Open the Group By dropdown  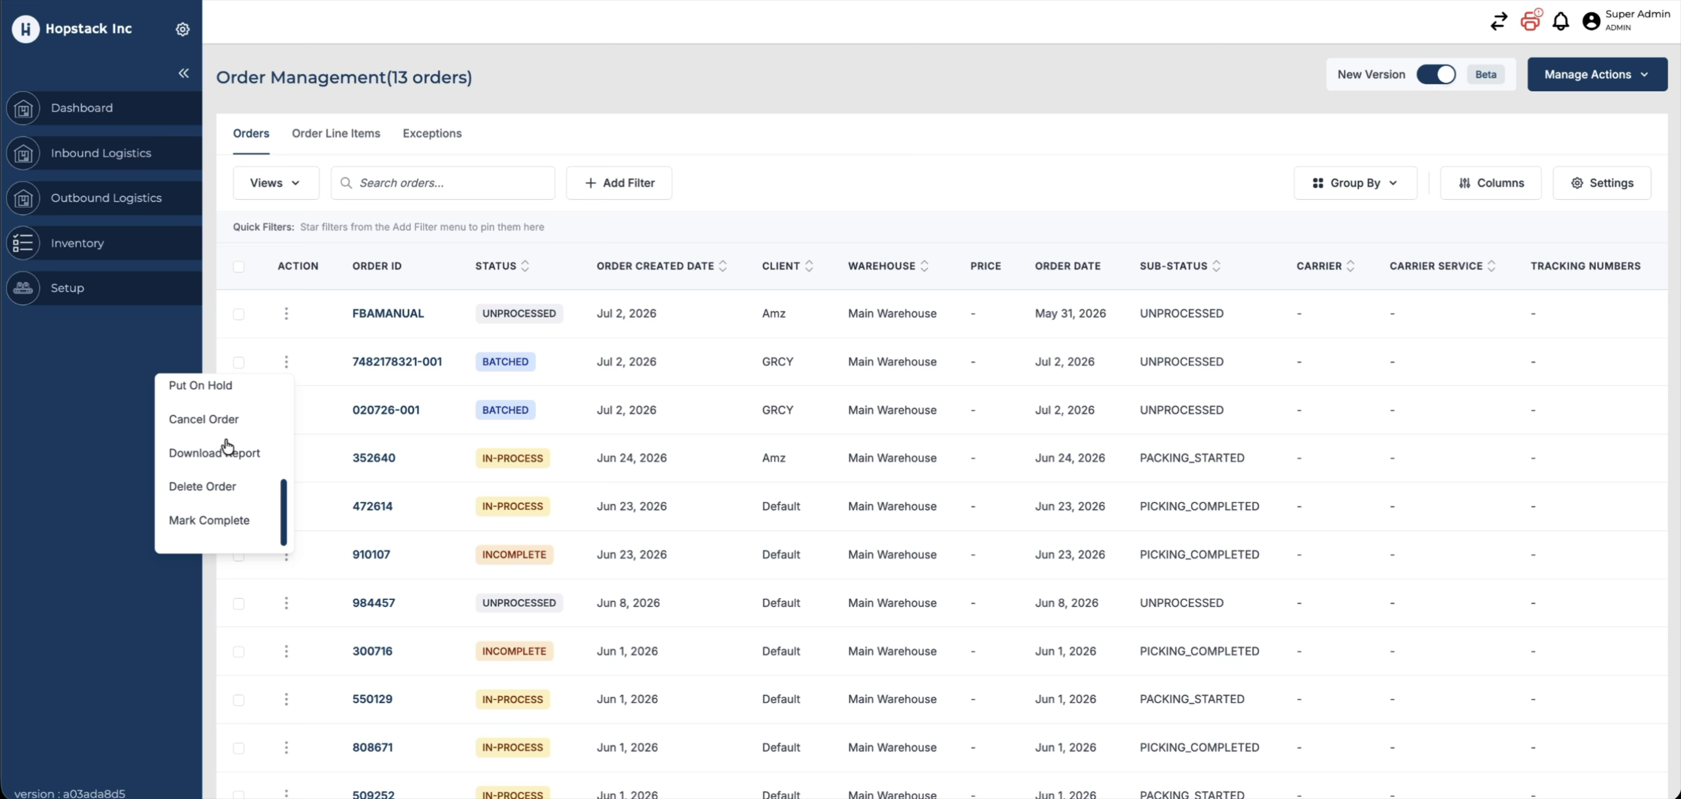1355,183
